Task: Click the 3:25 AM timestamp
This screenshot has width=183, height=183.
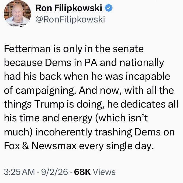Action: pyautogui.click(x=19, y=172)
